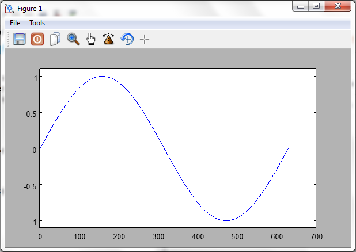Select the Rotate 3D cone tool
The image size is (356, 252).
click(108, 39)
